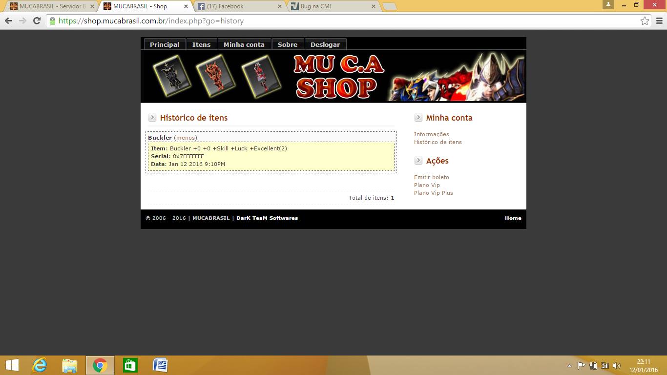Click the browser address bar URL
Screen dimensions: 667x375
coord(151,21)
